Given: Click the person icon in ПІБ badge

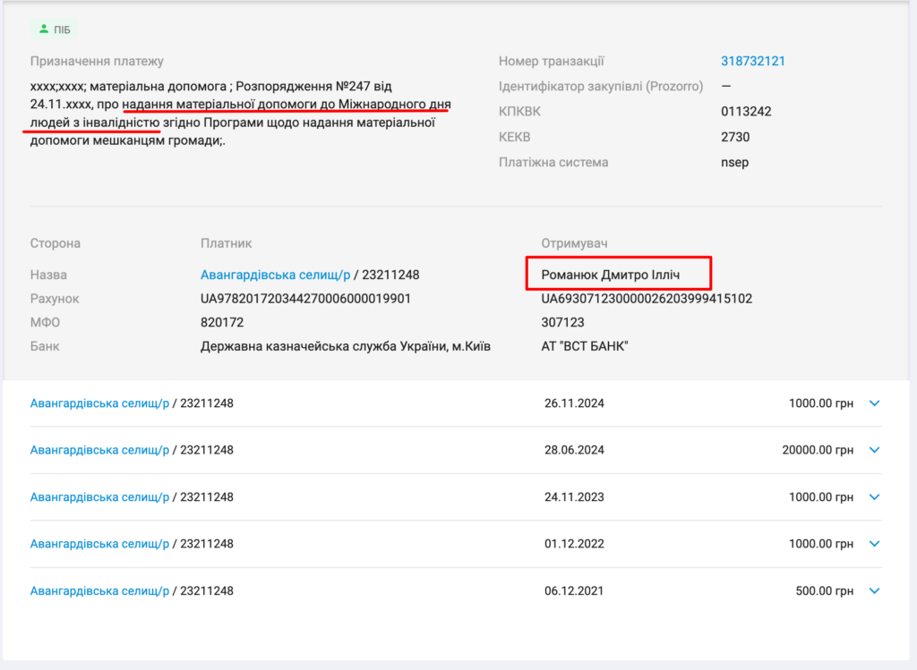Looking at the screenshot, I should pos(44,30).
